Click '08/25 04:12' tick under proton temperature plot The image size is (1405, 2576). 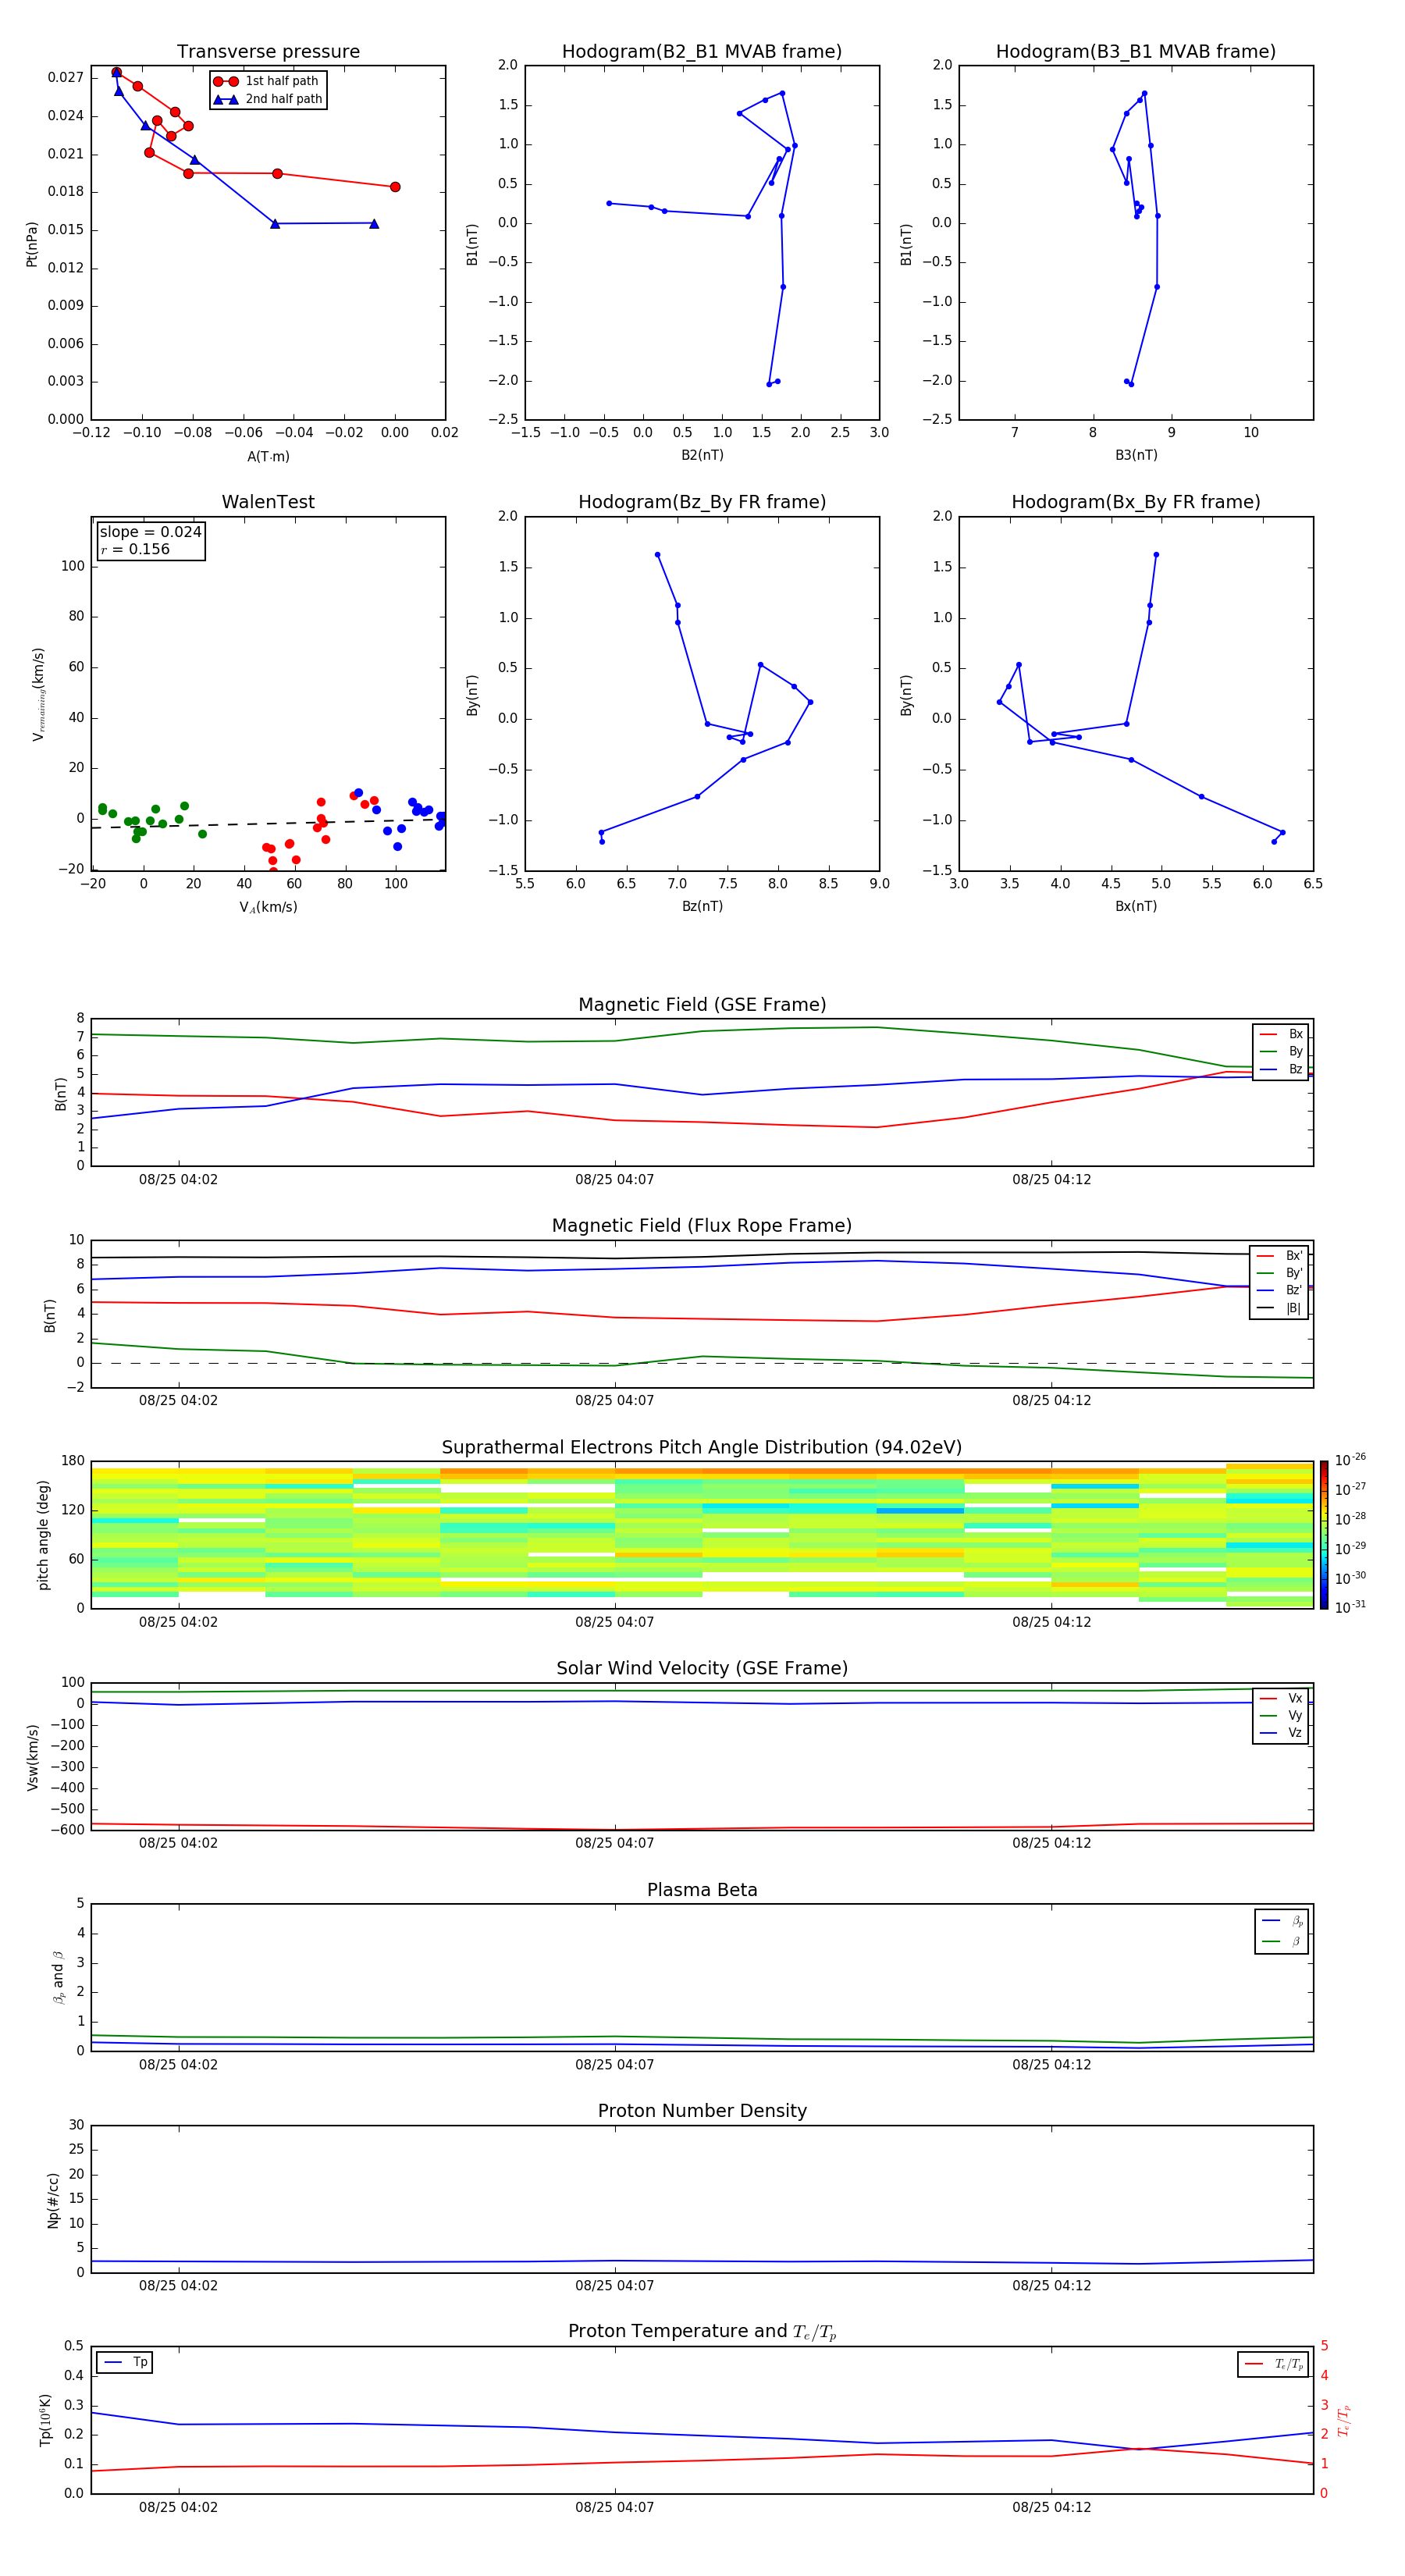pos(1051,2507)
